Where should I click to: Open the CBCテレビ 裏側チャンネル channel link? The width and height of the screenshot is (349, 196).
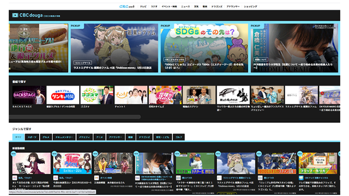[316, 178]
